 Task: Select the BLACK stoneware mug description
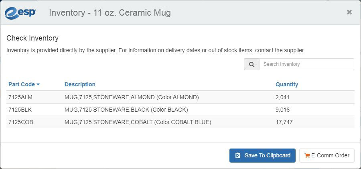(x=126, y=110)
